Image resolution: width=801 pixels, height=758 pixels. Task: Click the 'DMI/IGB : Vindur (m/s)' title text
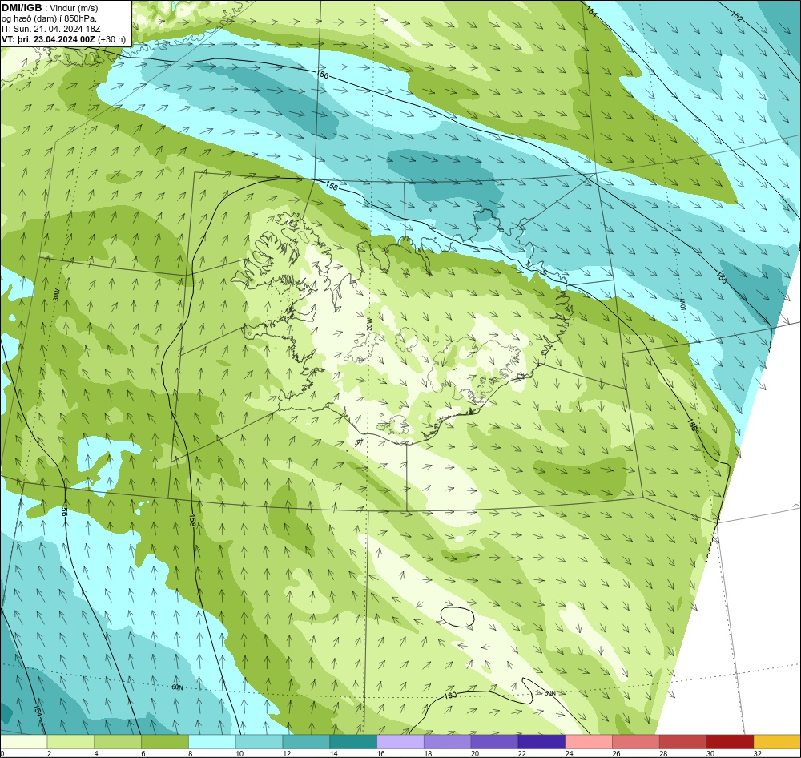[50, 8]
